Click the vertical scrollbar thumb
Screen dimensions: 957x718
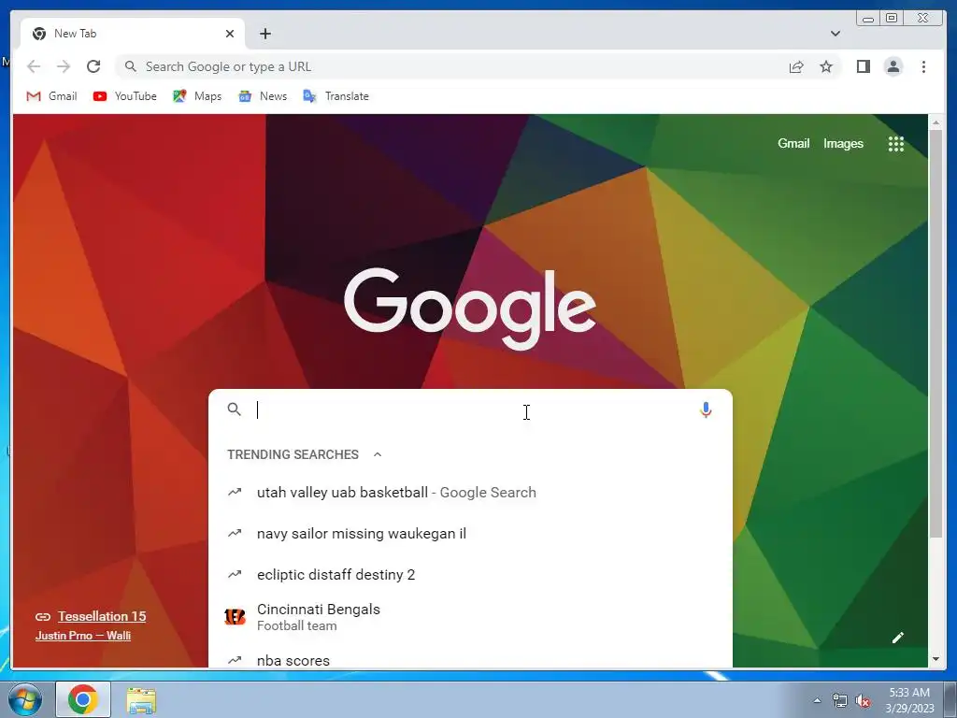tap(936, 334)
